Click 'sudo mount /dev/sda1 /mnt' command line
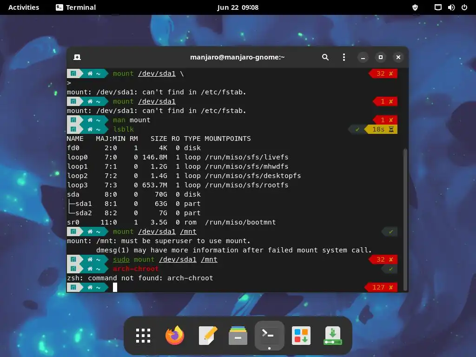Screen dimensions: 476x357 [x=165, y=259]
